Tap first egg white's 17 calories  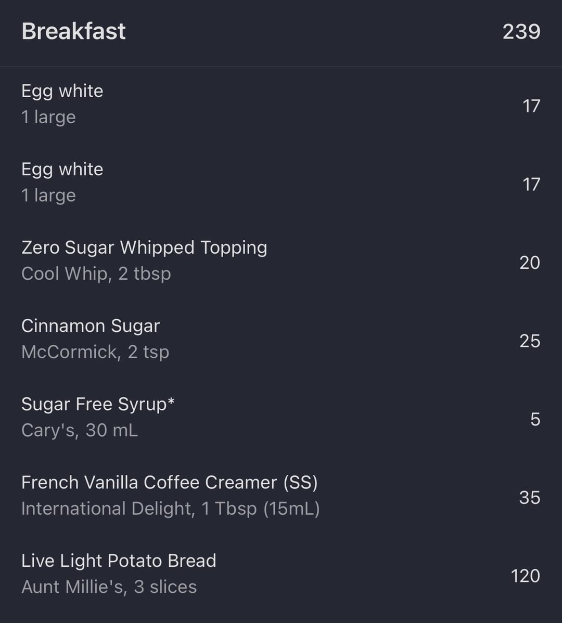pos(531,106)
